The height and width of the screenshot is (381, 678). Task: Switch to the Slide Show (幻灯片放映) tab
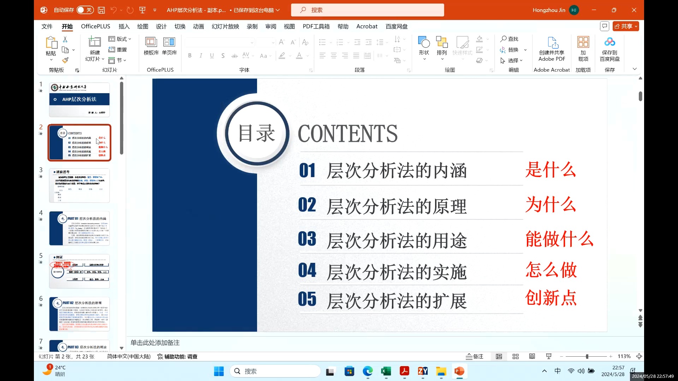(225, 26)
